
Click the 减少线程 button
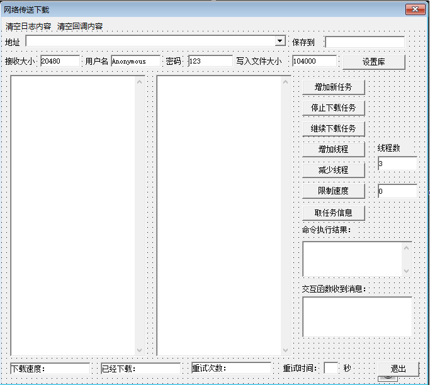coord(333,170)
